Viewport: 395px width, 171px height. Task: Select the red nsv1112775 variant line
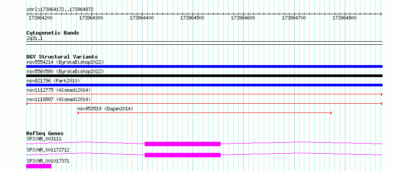204,94
